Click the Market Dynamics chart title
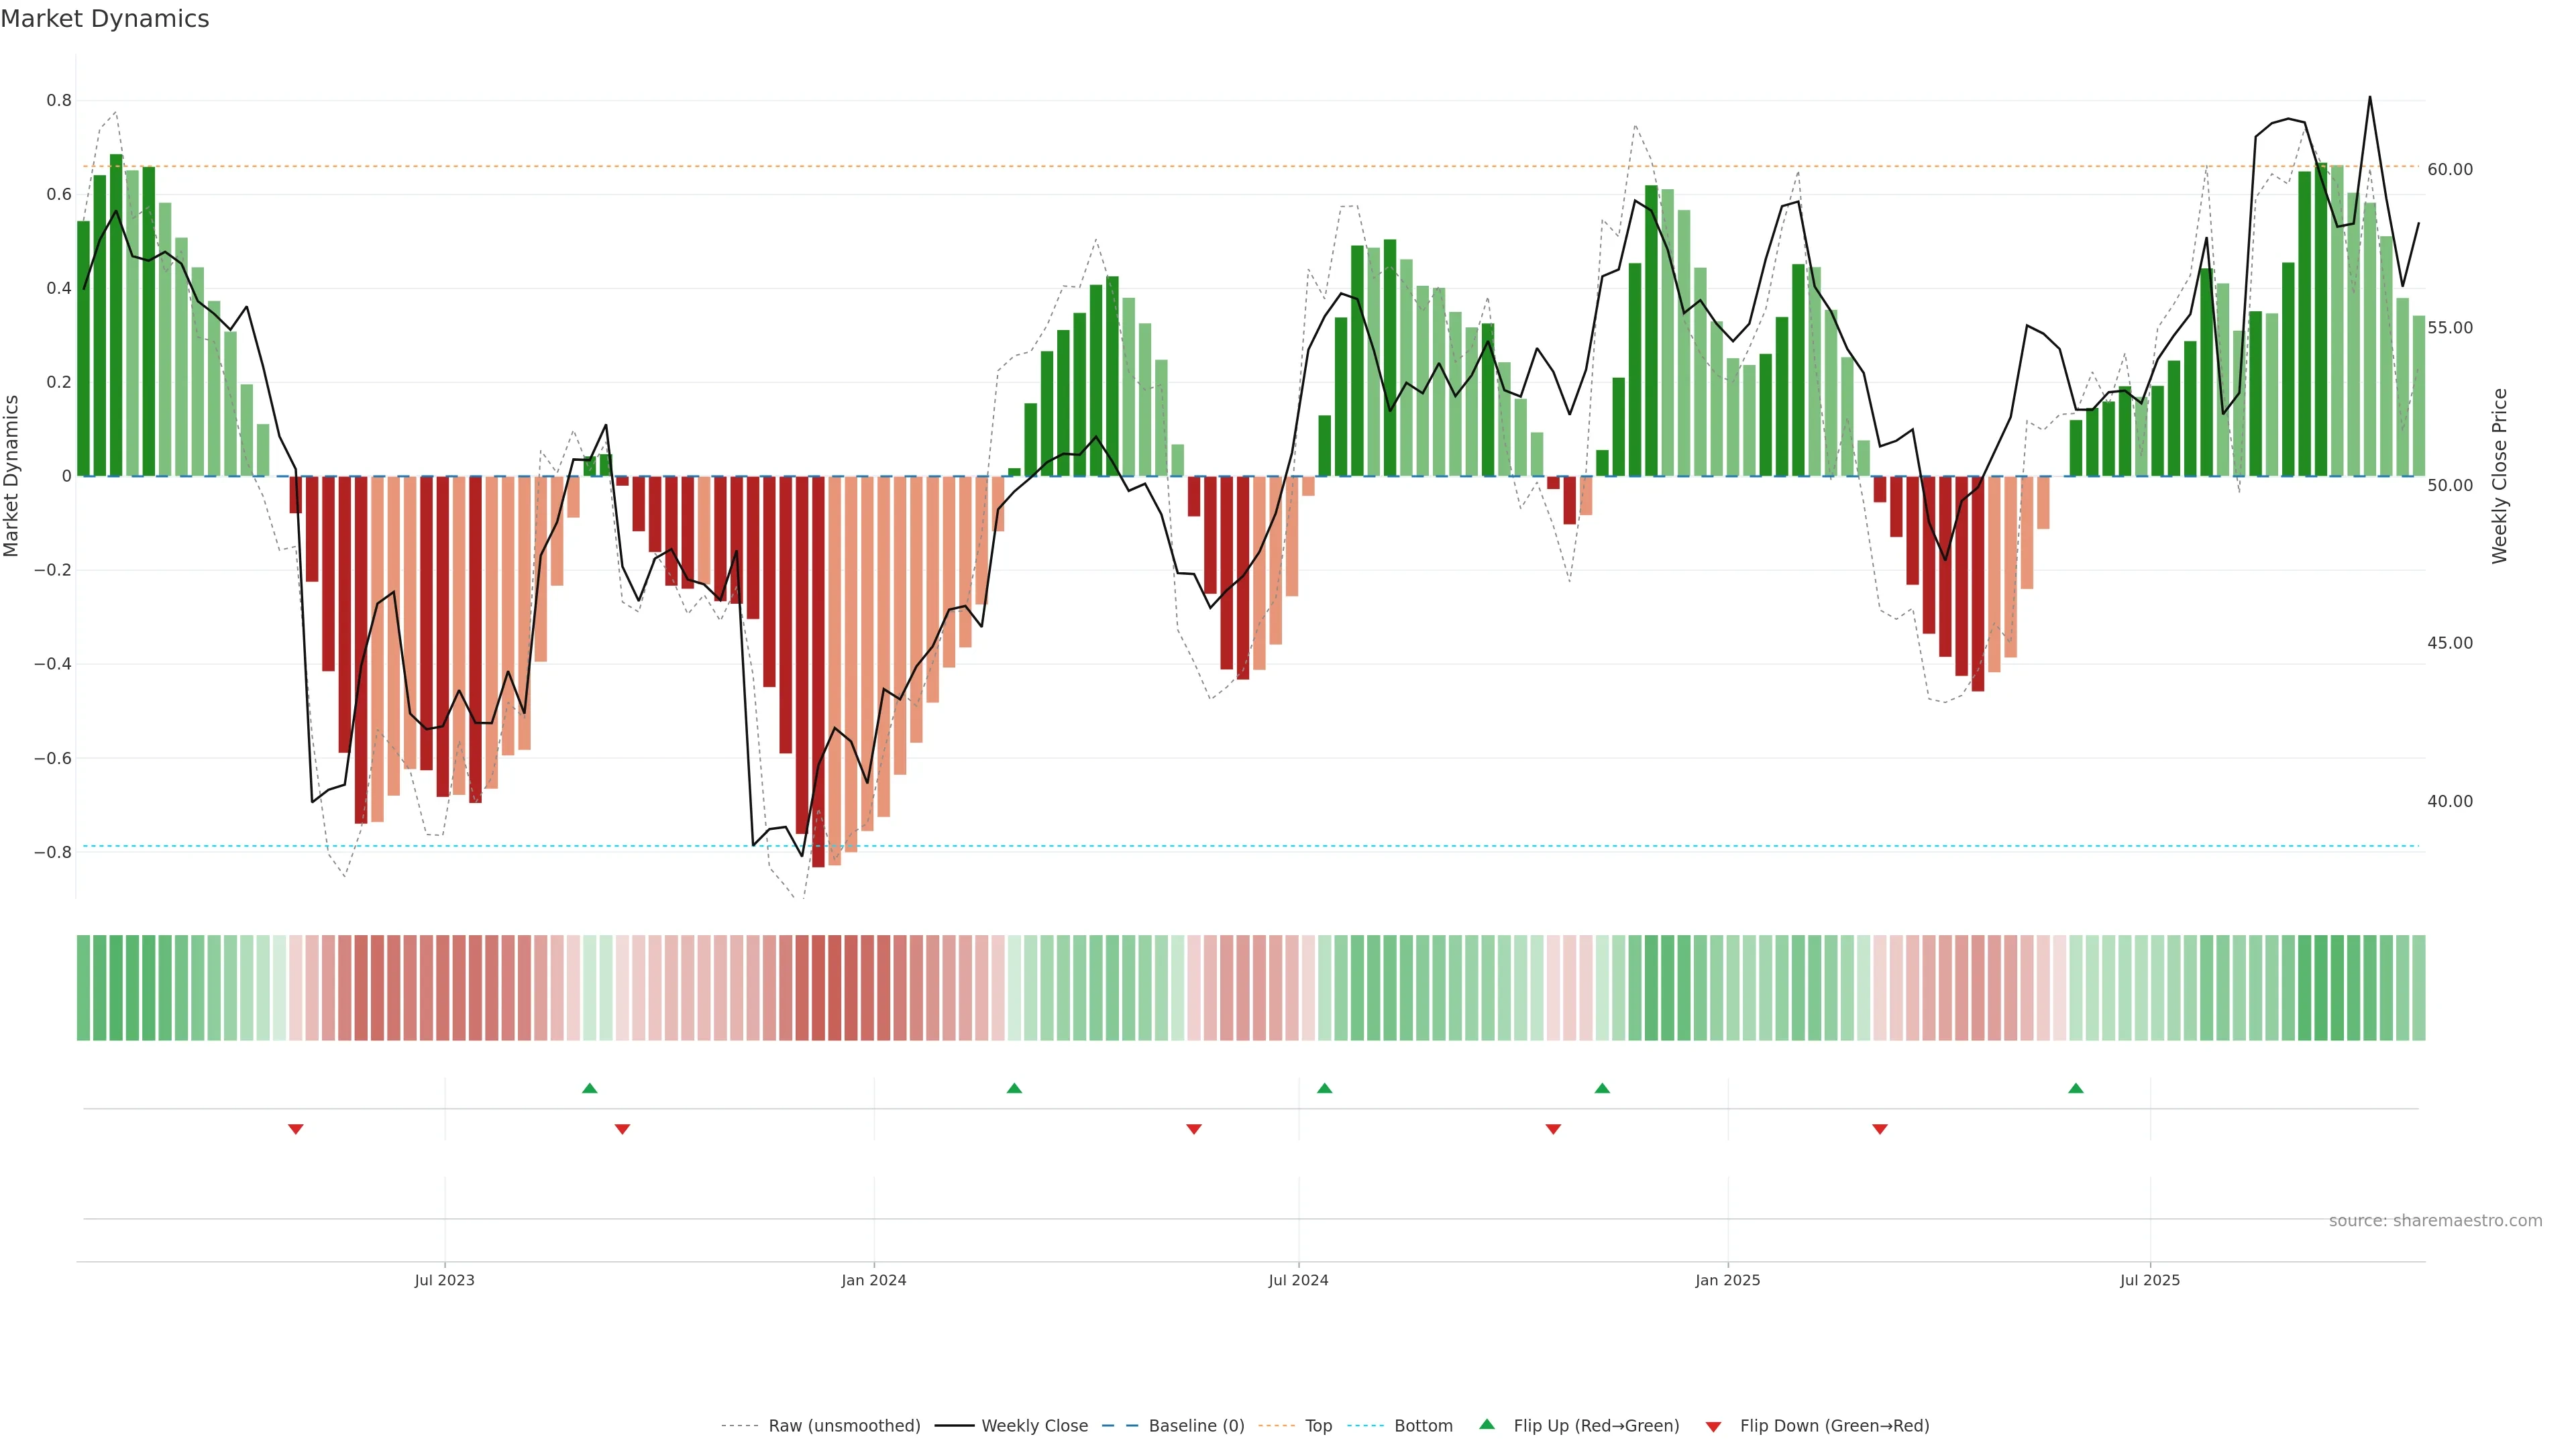 coord(105,19)
